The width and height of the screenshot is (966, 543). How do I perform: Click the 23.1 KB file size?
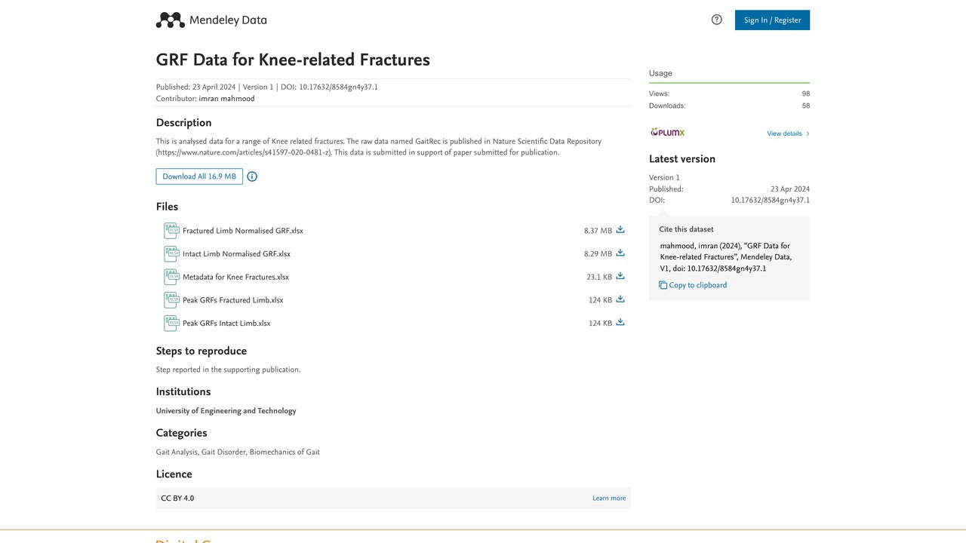coord(599,277)
